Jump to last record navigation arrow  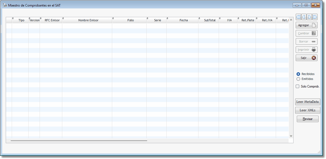pyautogui.click(x=315, y=17)
